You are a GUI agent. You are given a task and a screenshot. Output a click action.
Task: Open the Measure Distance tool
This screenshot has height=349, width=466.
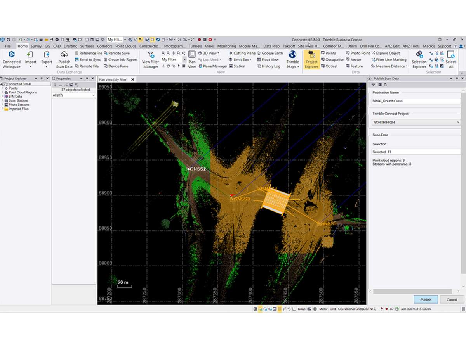coord(389,66)
